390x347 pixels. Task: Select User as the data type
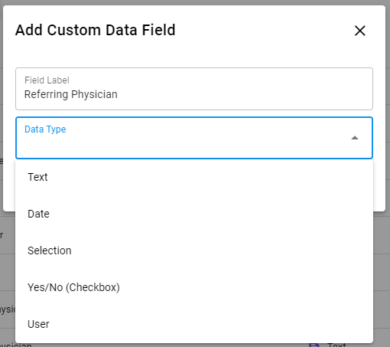(194, 324)
